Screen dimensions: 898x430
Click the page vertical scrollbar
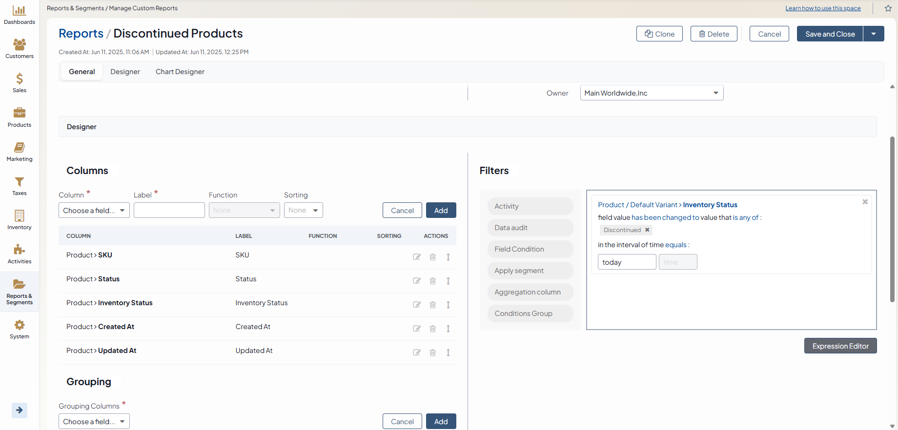click(x=892, y=219)
